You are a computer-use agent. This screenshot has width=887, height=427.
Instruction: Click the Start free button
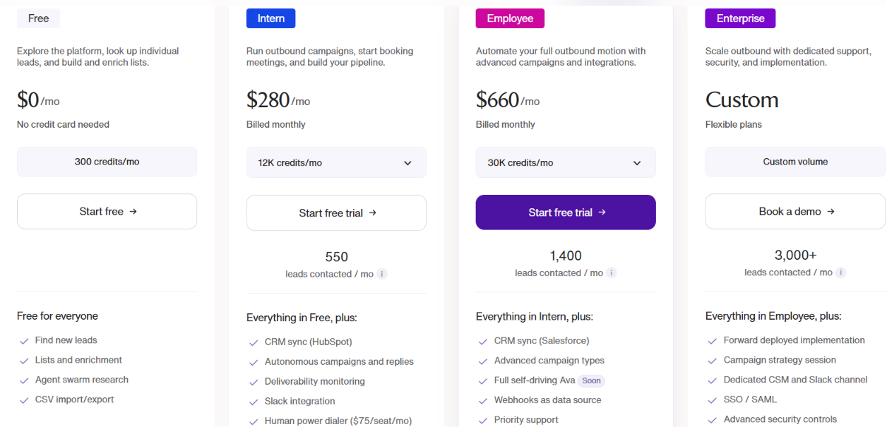(x=107, y=211)
